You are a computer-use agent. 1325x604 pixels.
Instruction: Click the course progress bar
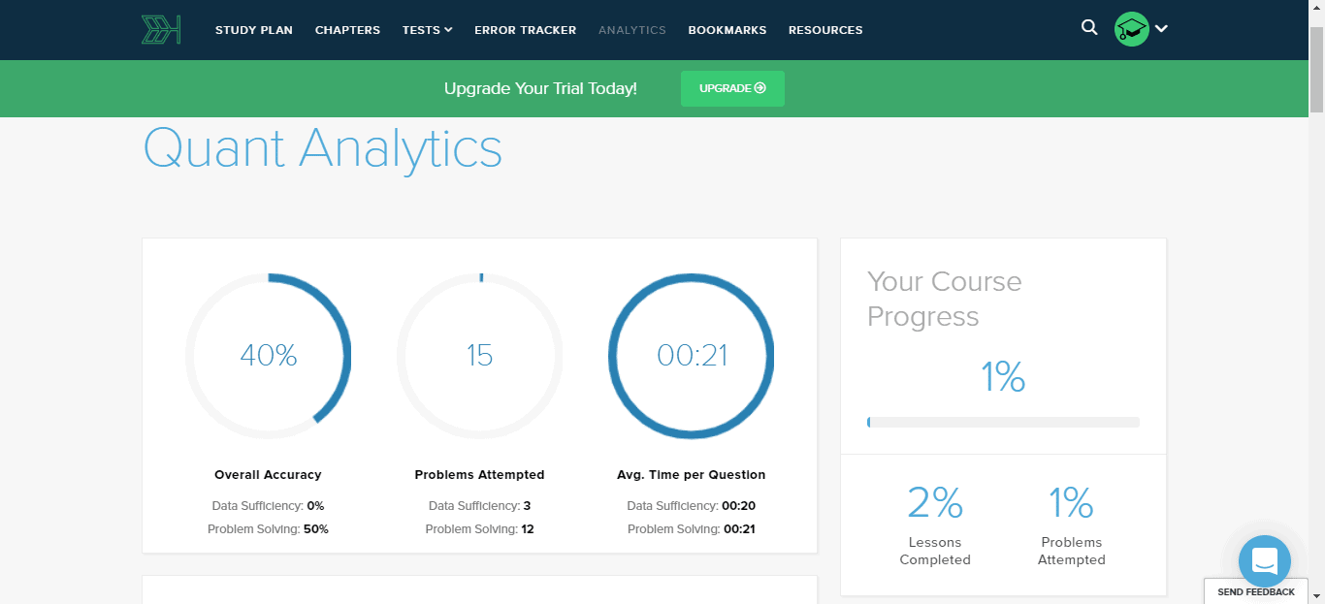coord(1003,423)
